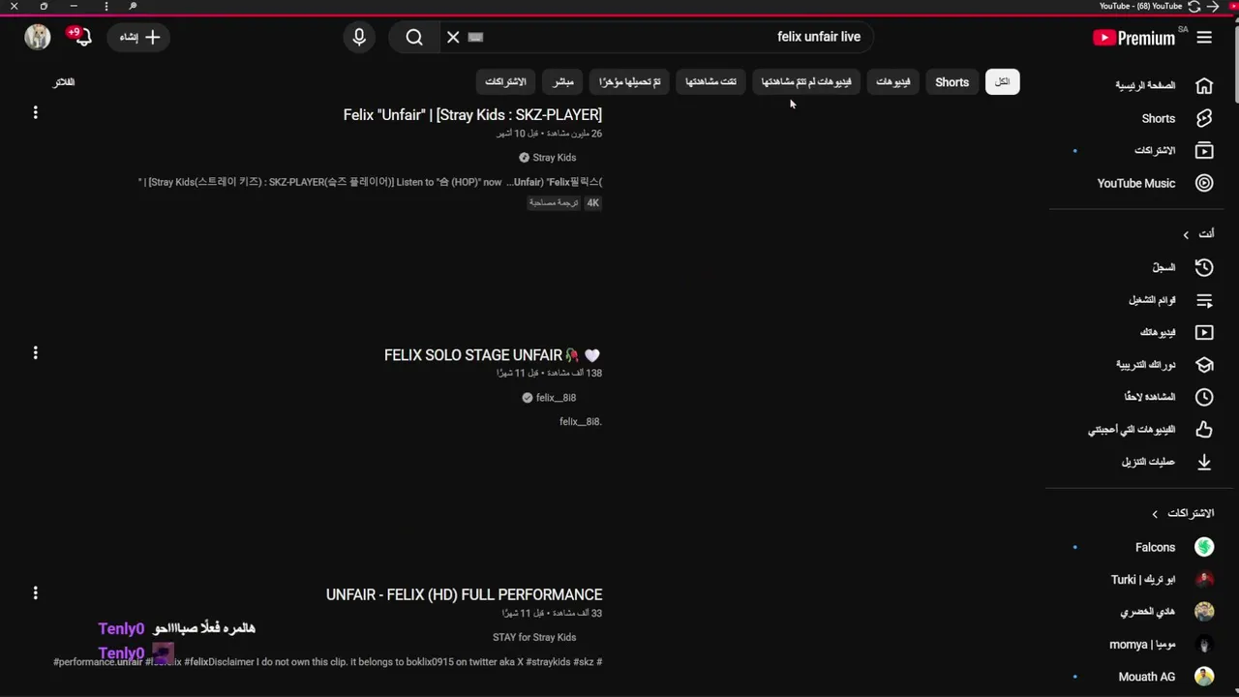Start voice search with microphone

tap(359, 37)
